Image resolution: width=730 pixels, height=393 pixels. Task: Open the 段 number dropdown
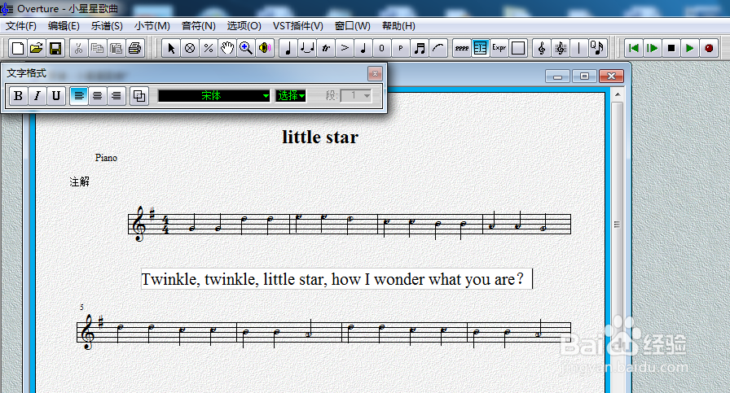tap(356, 96)
